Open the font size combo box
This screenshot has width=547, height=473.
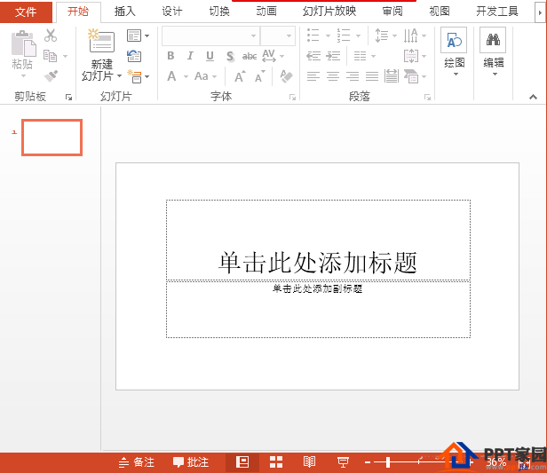tap(278, 35)
